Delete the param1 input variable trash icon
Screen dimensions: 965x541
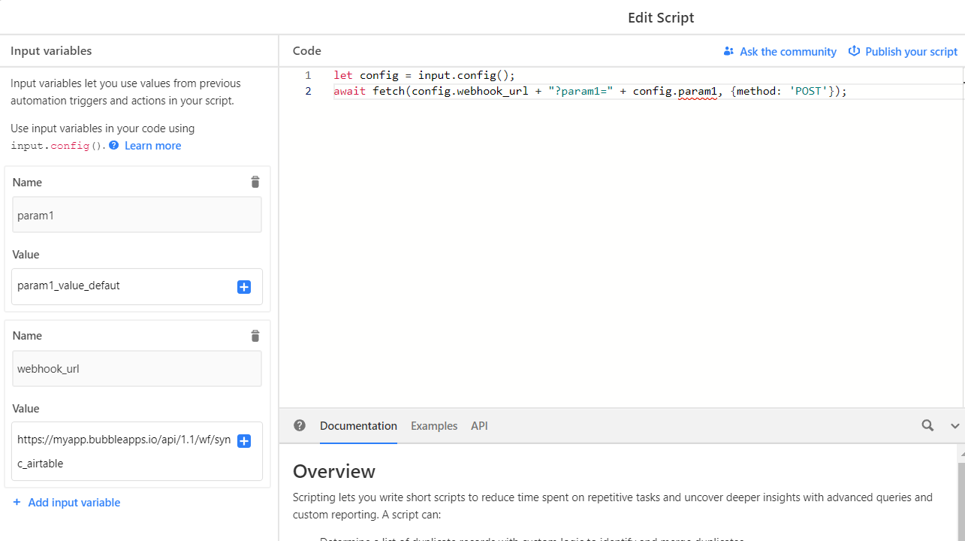click(255, 182)
